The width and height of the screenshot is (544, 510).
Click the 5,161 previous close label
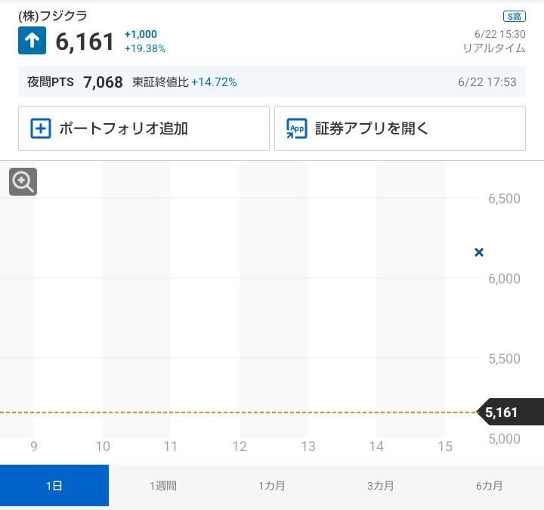click(x=511, y=413)
